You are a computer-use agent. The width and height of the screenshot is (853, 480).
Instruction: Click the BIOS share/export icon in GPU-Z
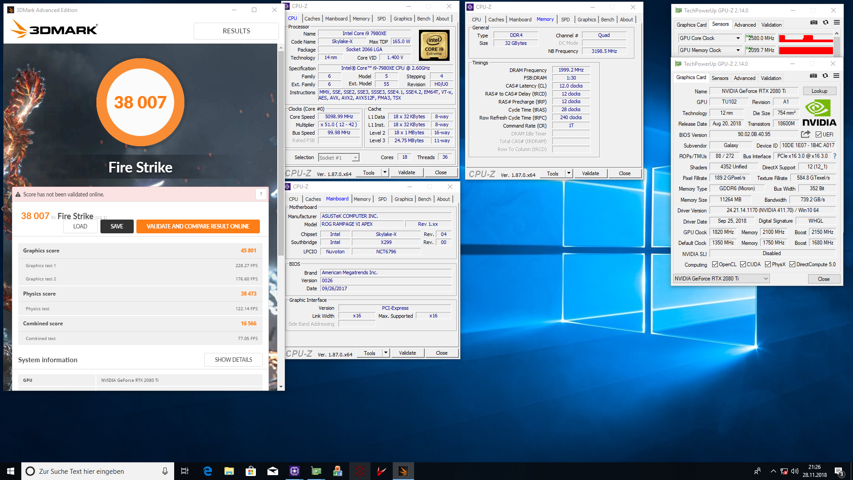(805, 134)
